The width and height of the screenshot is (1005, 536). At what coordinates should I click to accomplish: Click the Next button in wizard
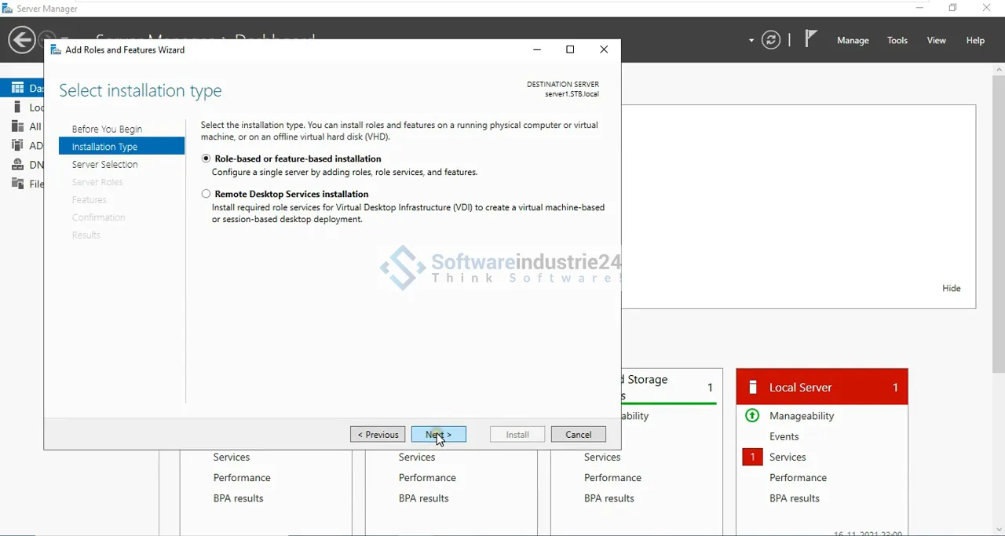pyautogui.click(x=438, y=435)
